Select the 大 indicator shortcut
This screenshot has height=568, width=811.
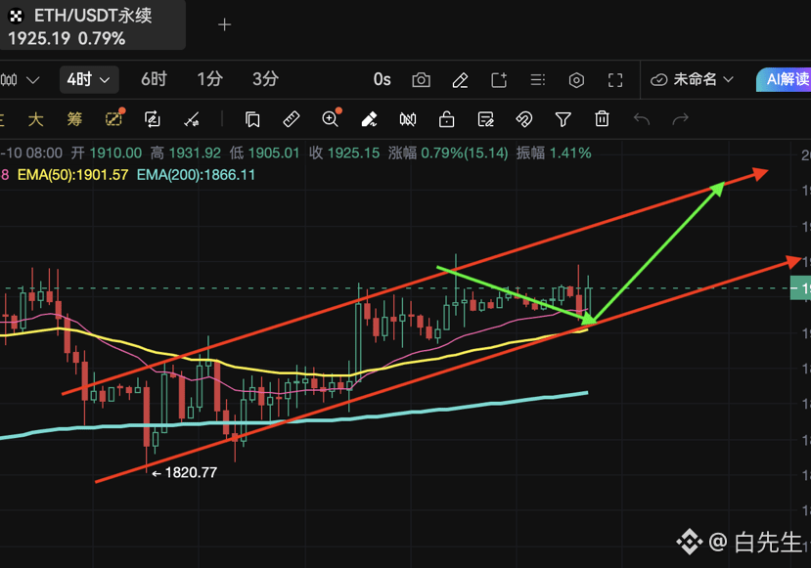[35, 119]
